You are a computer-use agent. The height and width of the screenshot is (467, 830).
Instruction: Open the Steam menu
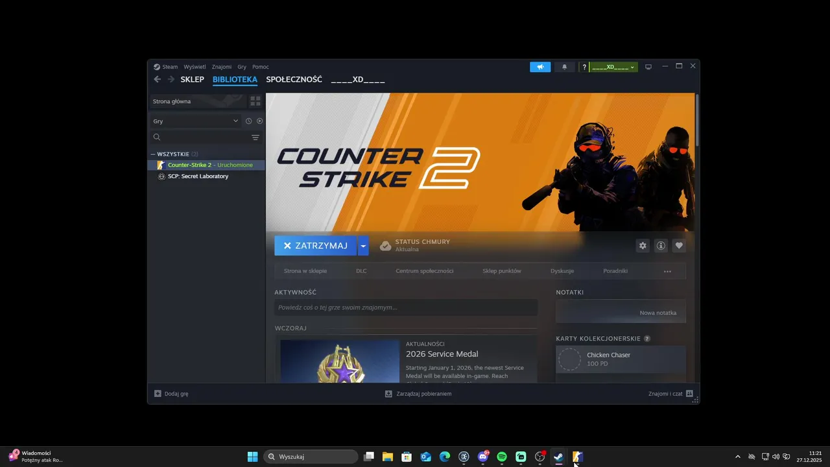[170, 67]
